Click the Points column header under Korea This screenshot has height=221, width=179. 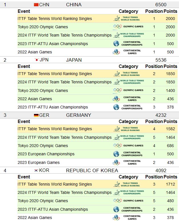click(x=170, y=177)
